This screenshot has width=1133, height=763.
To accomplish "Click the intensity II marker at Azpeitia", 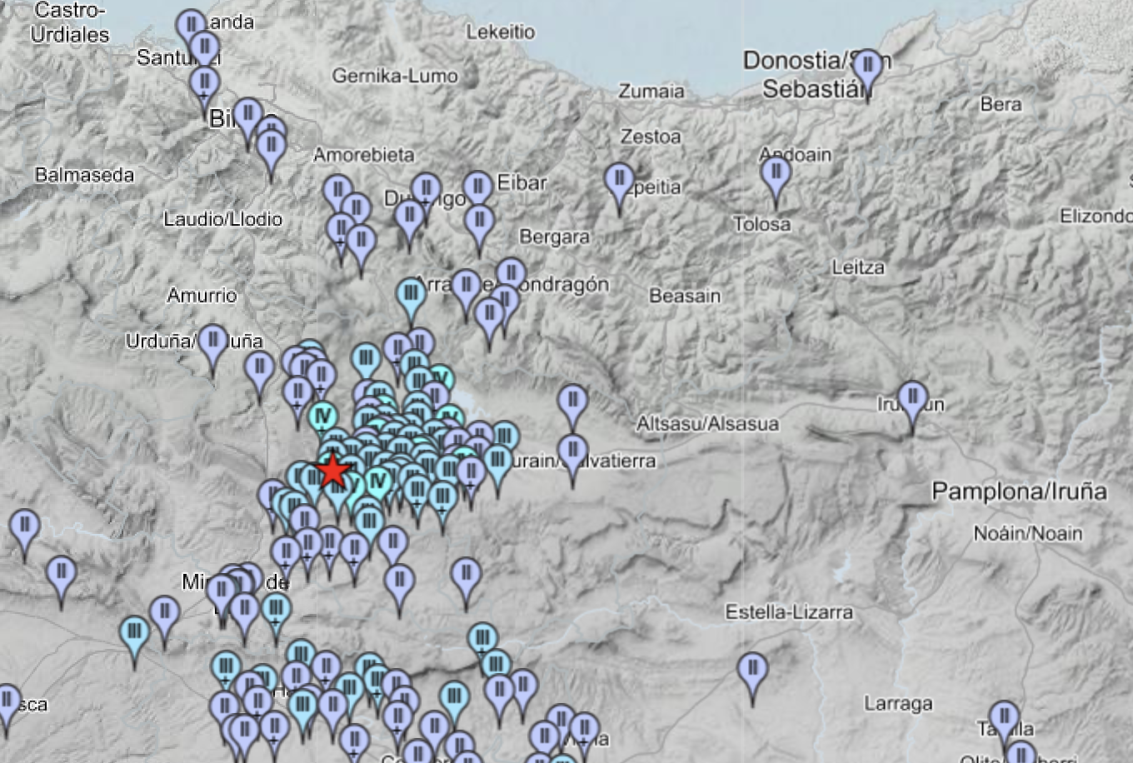I will (x=619, y=180).
